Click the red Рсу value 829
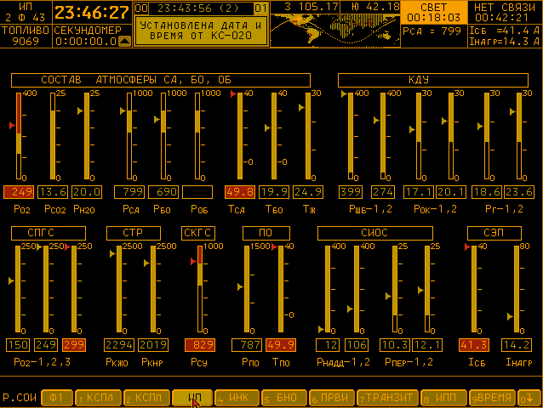This screenshot has width=543, height=408. click(200, 345)
